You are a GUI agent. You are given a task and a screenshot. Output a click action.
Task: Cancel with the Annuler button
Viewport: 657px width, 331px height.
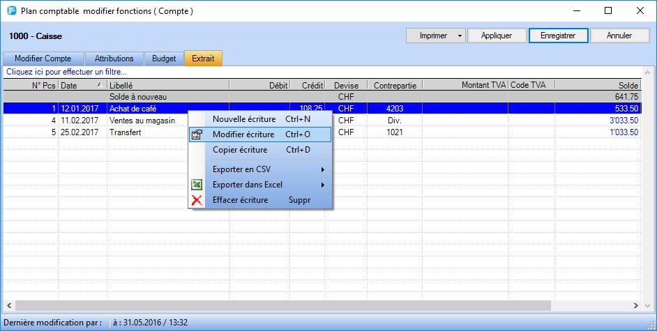click(619, 36)
